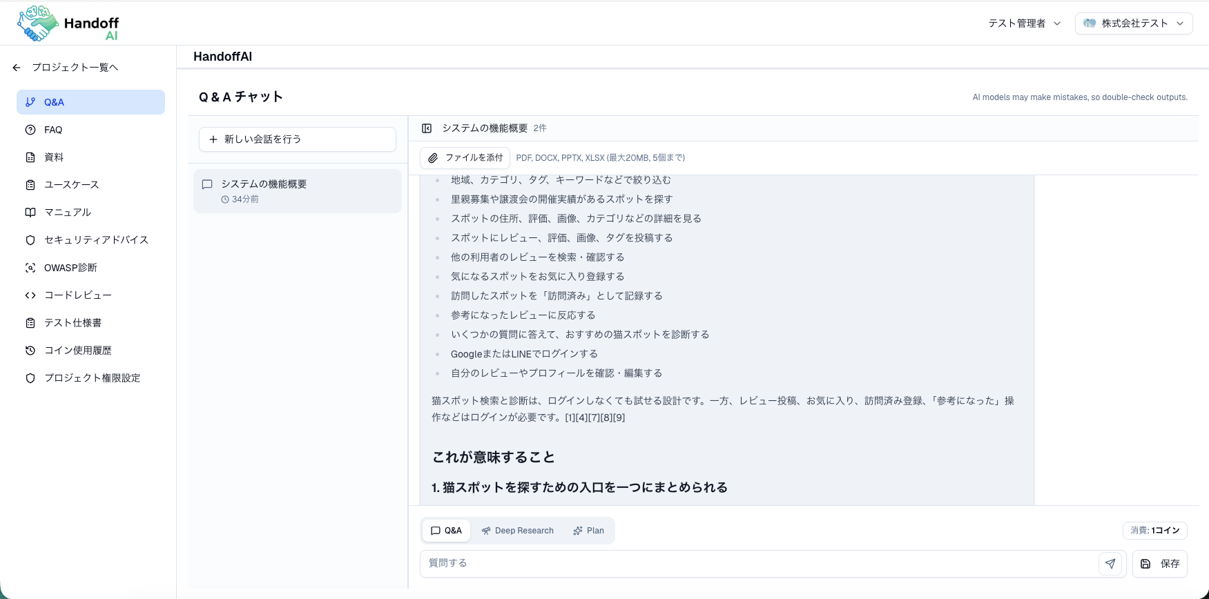Click the HandoffAI project title
Screen dimensions: 1209x599
pos(222,57)
